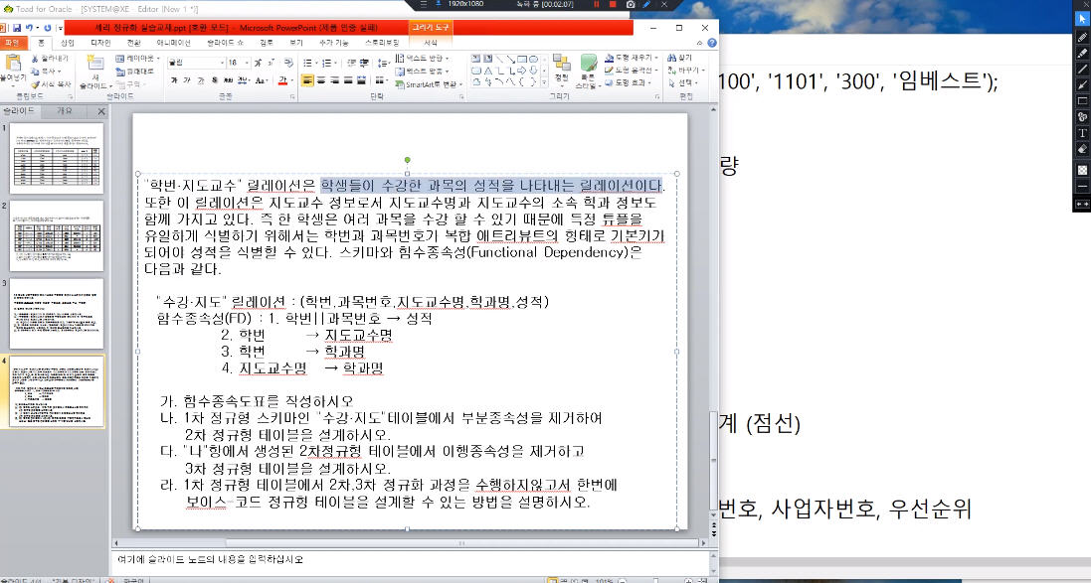Viewport: 1091px width, 583px height.
Task: Select justify alignment button
Action: coord(349,80)
